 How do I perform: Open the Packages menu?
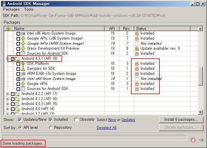(12, 9)
